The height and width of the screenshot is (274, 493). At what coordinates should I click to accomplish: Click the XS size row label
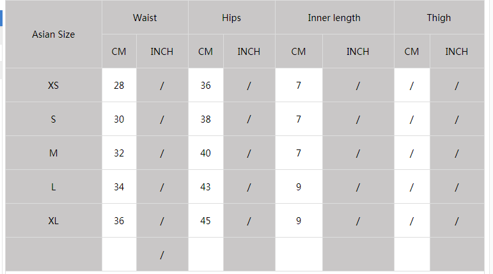(x=53, y=85)
